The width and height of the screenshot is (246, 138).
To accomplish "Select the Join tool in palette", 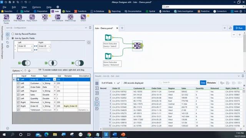I will point(45,18).
